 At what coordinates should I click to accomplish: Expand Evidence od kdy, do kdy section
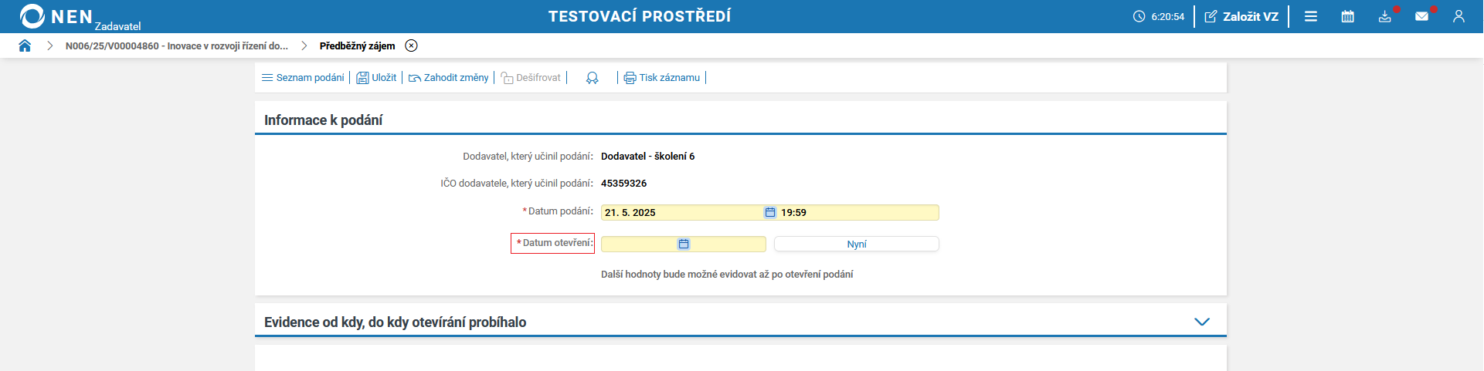[x=1202, y=322]
